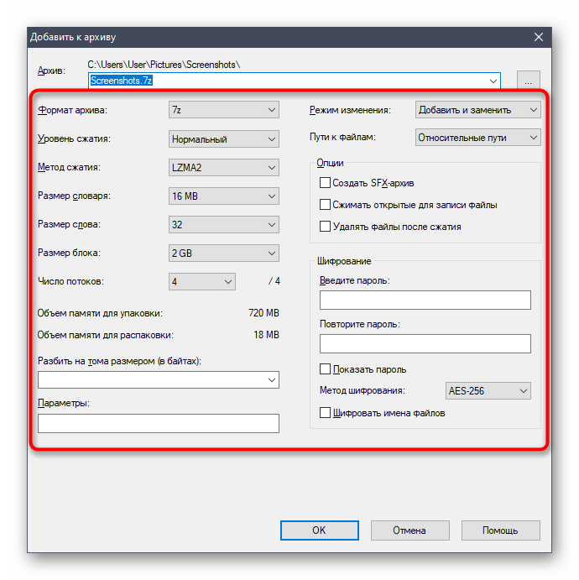Open the Пути к файлам dropdown
Image resolution: width=579 pixels, height=580 pixels.
[477, 137]
